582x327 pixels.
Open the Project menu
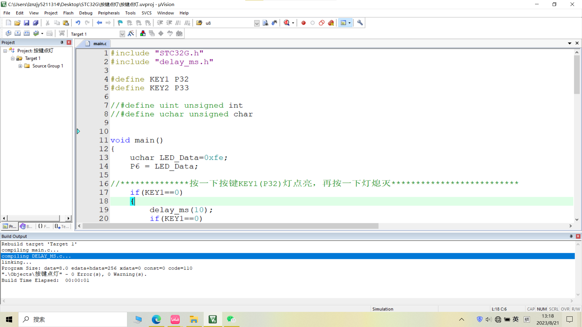tap(51, 13)
